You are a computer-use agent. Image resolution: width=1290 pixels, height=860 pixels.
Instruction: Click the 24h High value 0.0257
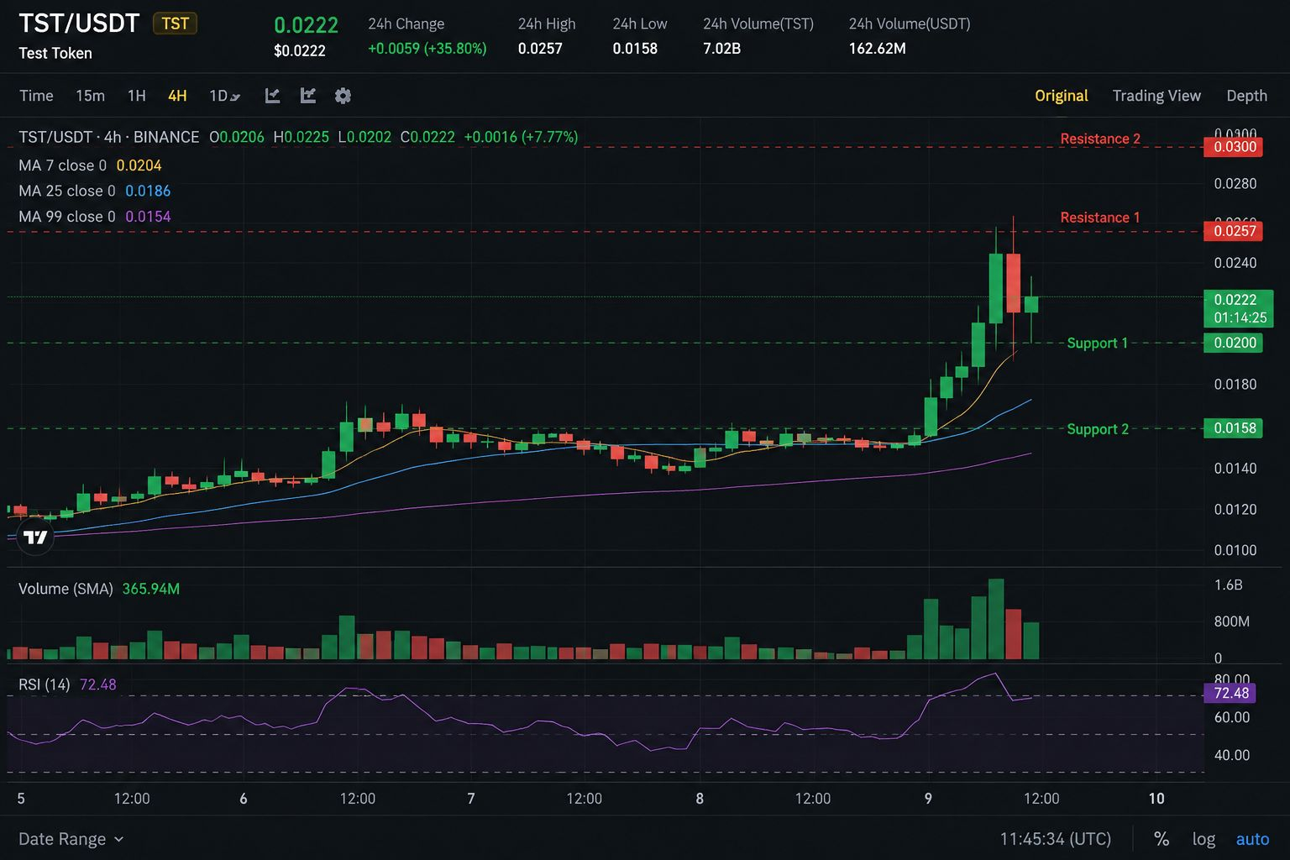tap(540, 49)
